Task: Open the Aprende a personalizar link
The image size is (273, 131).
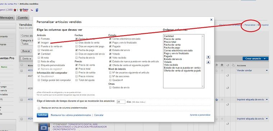Action: [200, 115]
